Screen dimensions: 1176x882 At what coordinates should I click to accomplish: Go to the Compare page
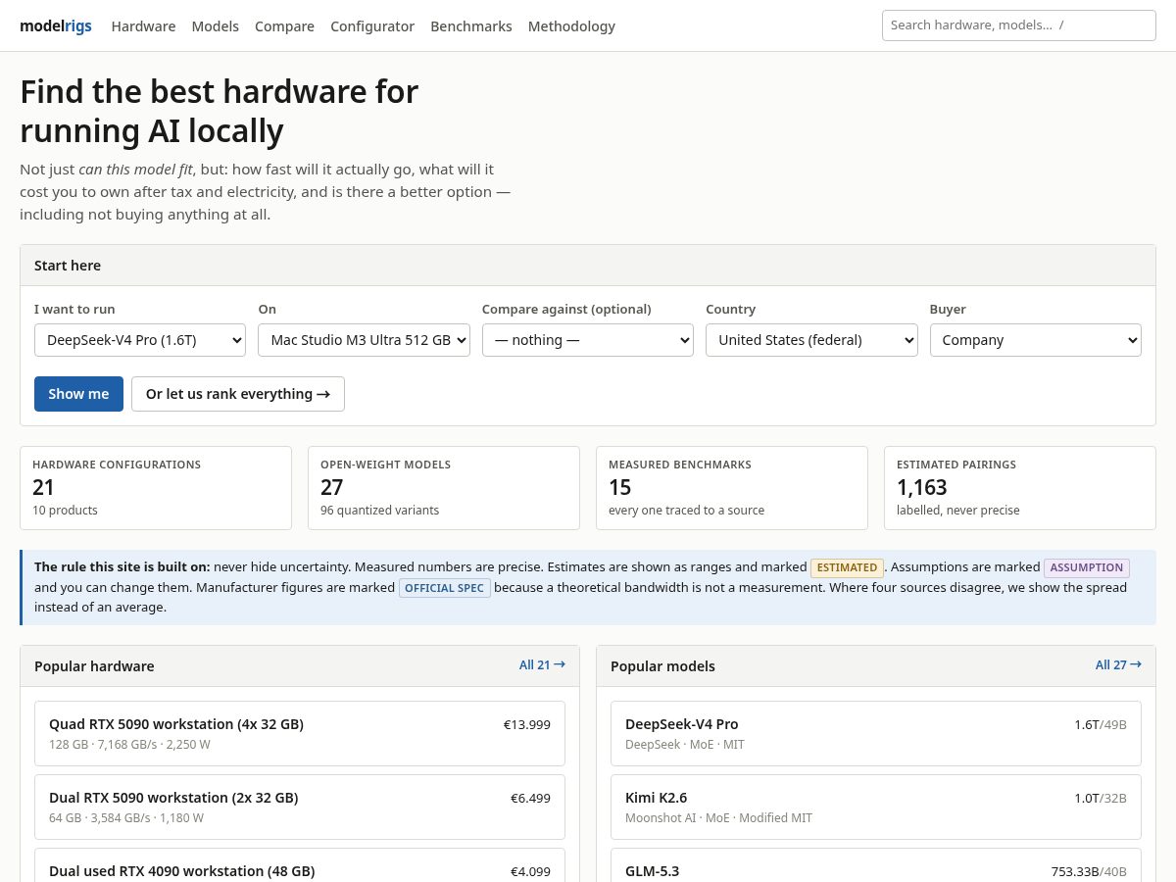[284, 26]
